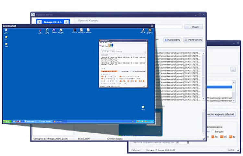Go to next month in journal calendar
The height and width of the screenshot is (156, 243).
[x=66, y=22]
